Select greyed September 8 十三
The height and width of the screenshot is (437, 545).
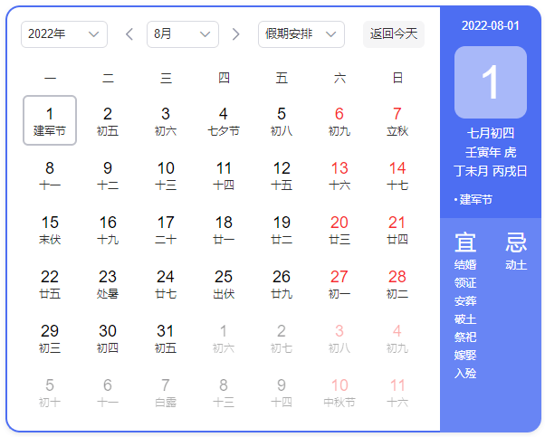pyautogui.click(x=224, y=392)
